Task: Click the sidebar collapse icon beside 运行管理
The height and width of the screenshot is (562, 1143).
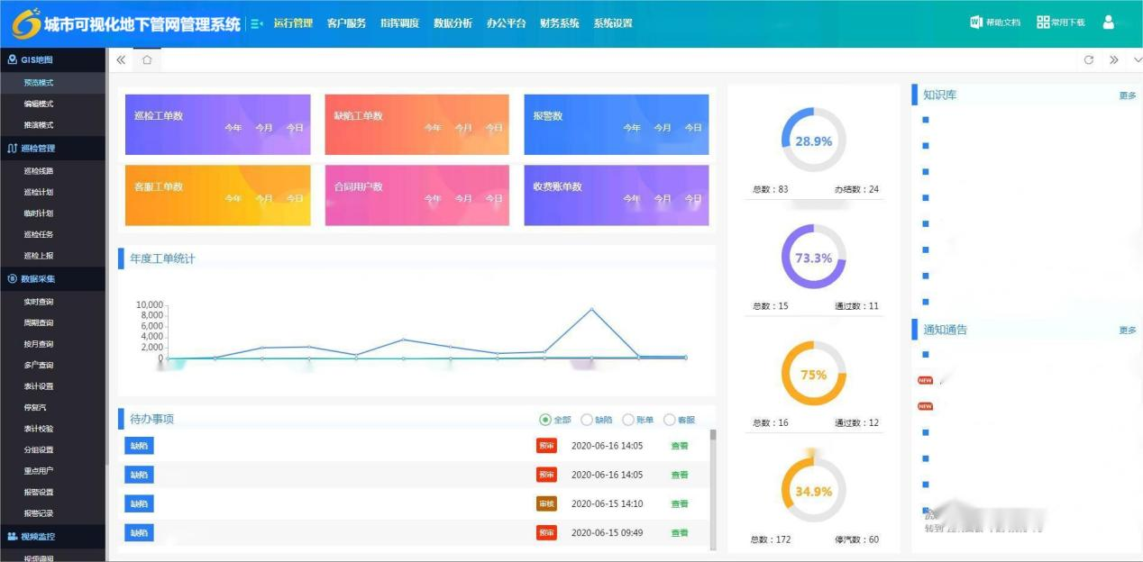Action: (257, 23)
